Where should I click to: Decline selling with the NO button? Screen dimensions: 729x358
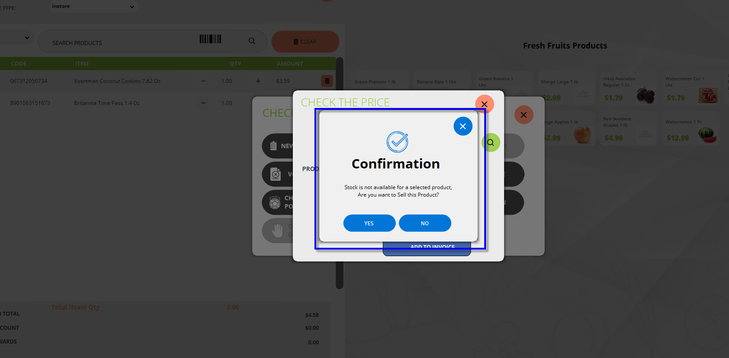pos(425,223)
